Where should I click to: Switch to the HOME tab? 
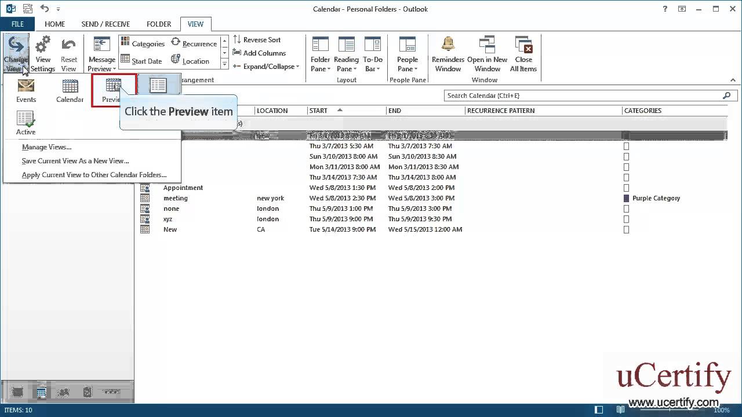tap(55, 24)
